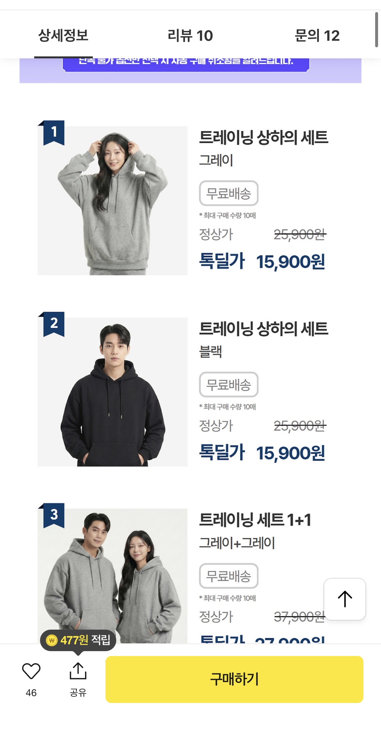
Task: Open the couple gray hoodies image
Action: (113, 576)
